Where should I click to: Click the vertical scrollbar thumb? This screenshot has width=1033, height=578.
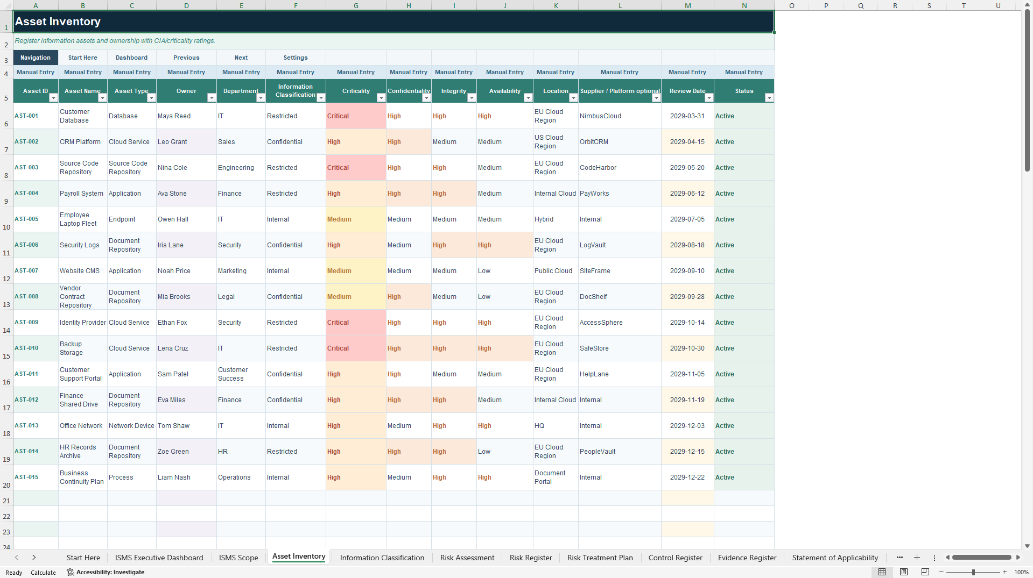point(1027,91)
